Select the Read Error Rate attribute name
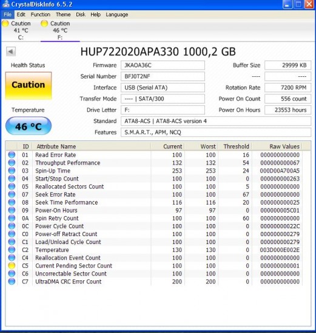This screenshot has width=316, height=333. 56,155
